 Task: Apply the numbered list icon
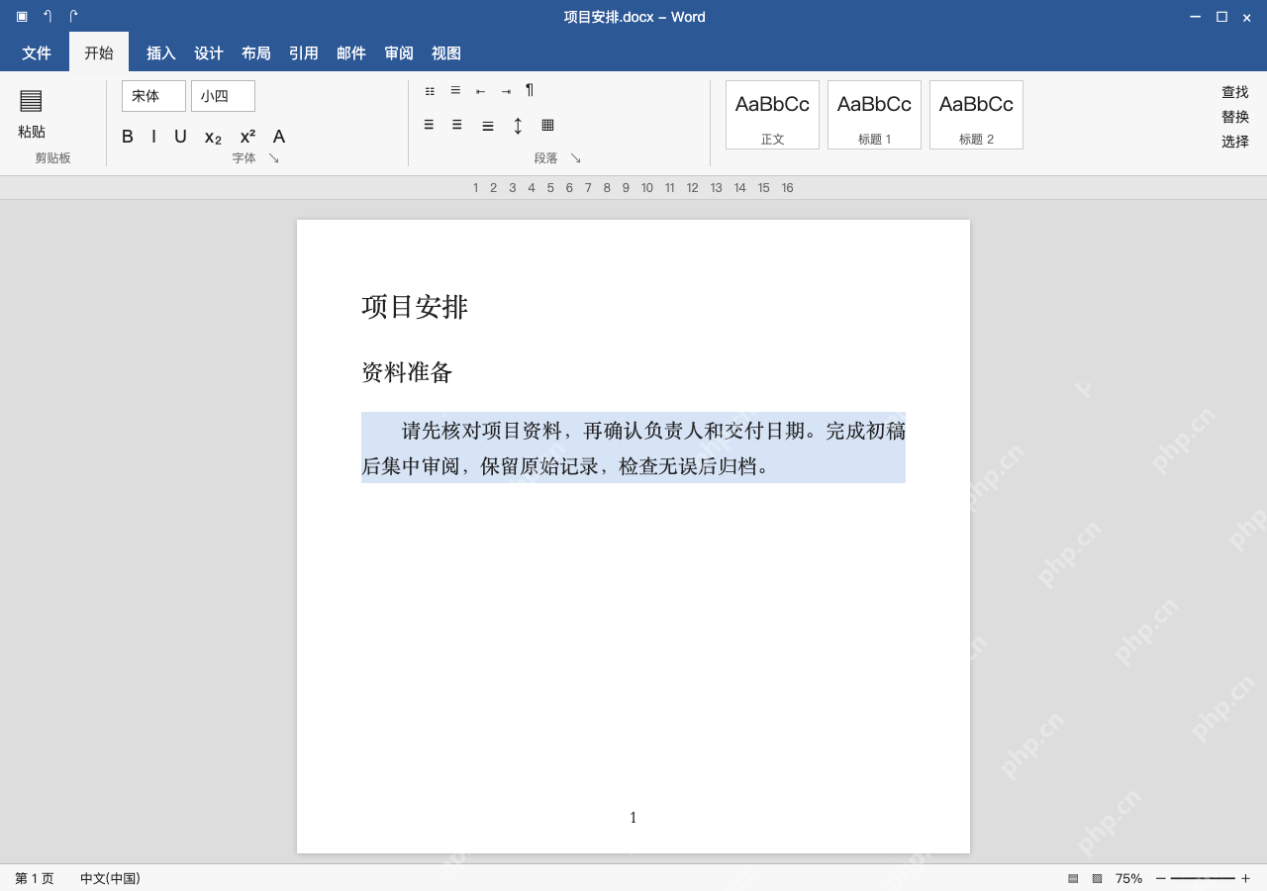point(455,90)
